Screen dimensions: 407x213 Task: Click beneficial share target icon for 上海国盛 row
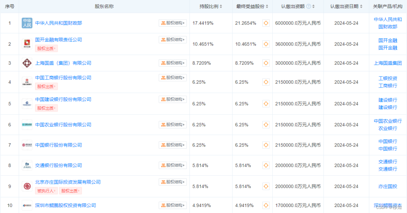266,63
